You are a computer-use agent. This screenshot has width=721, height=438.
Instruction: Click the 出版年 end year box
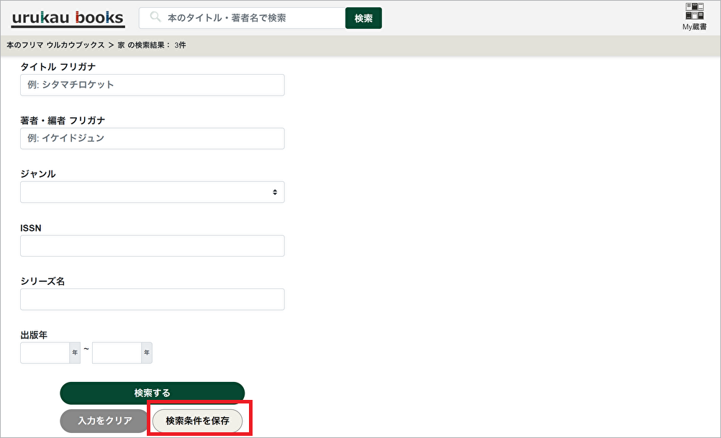point(117,352)
